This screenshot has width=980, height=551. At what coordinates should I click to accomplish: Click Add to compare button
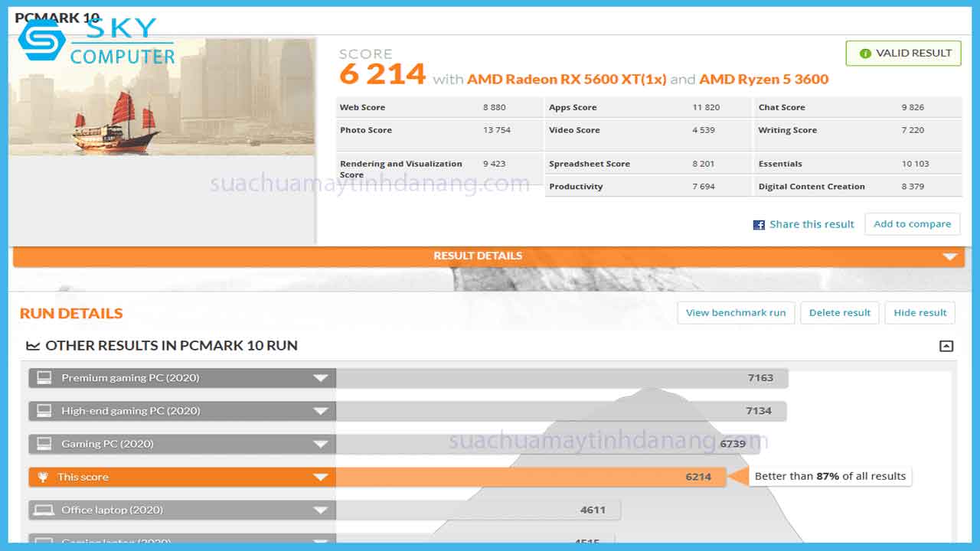[912, 224]
